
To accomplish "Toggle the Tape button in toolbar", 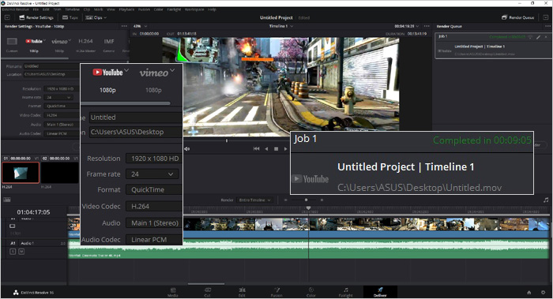I will [x=70, y=17].
